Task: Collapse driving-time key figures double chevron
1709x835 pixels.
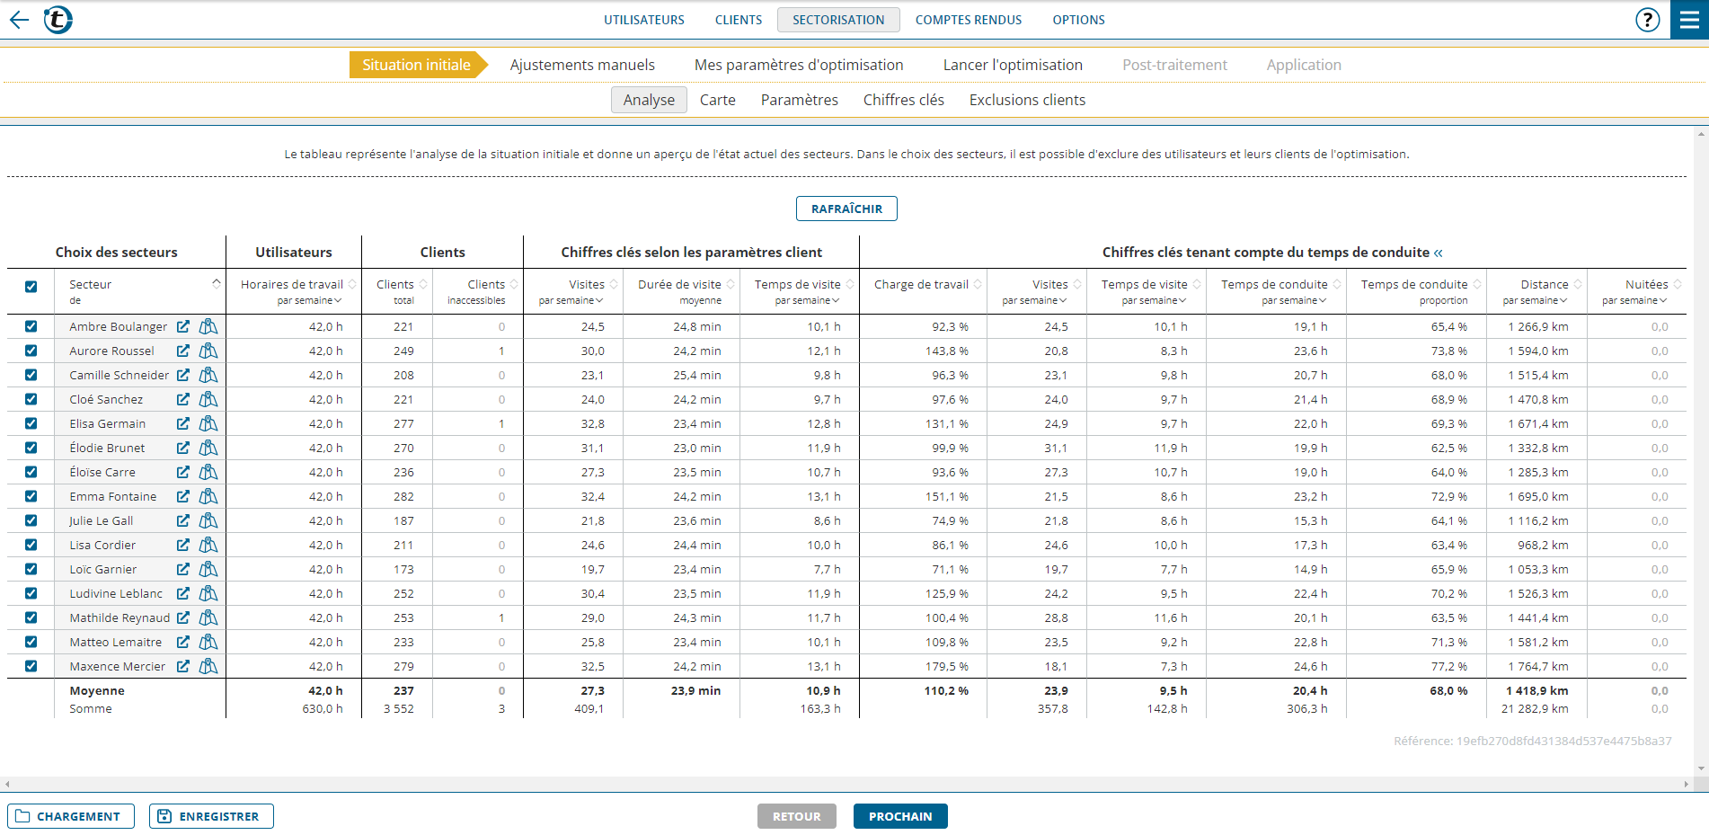Action: pyautogui.click(x=1439, y=253)
